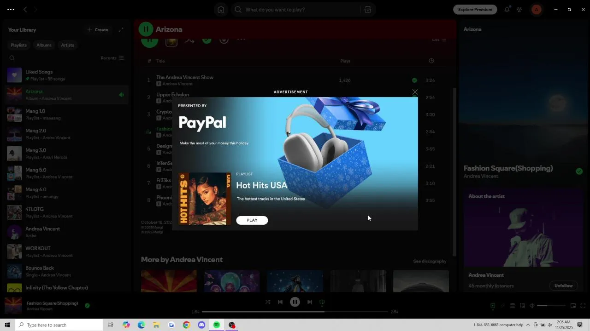Filter the library by Albums

(44, 45)
